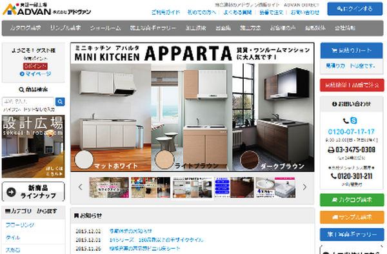Open お客様の声 in the gray nav bar

coord(283,28)
